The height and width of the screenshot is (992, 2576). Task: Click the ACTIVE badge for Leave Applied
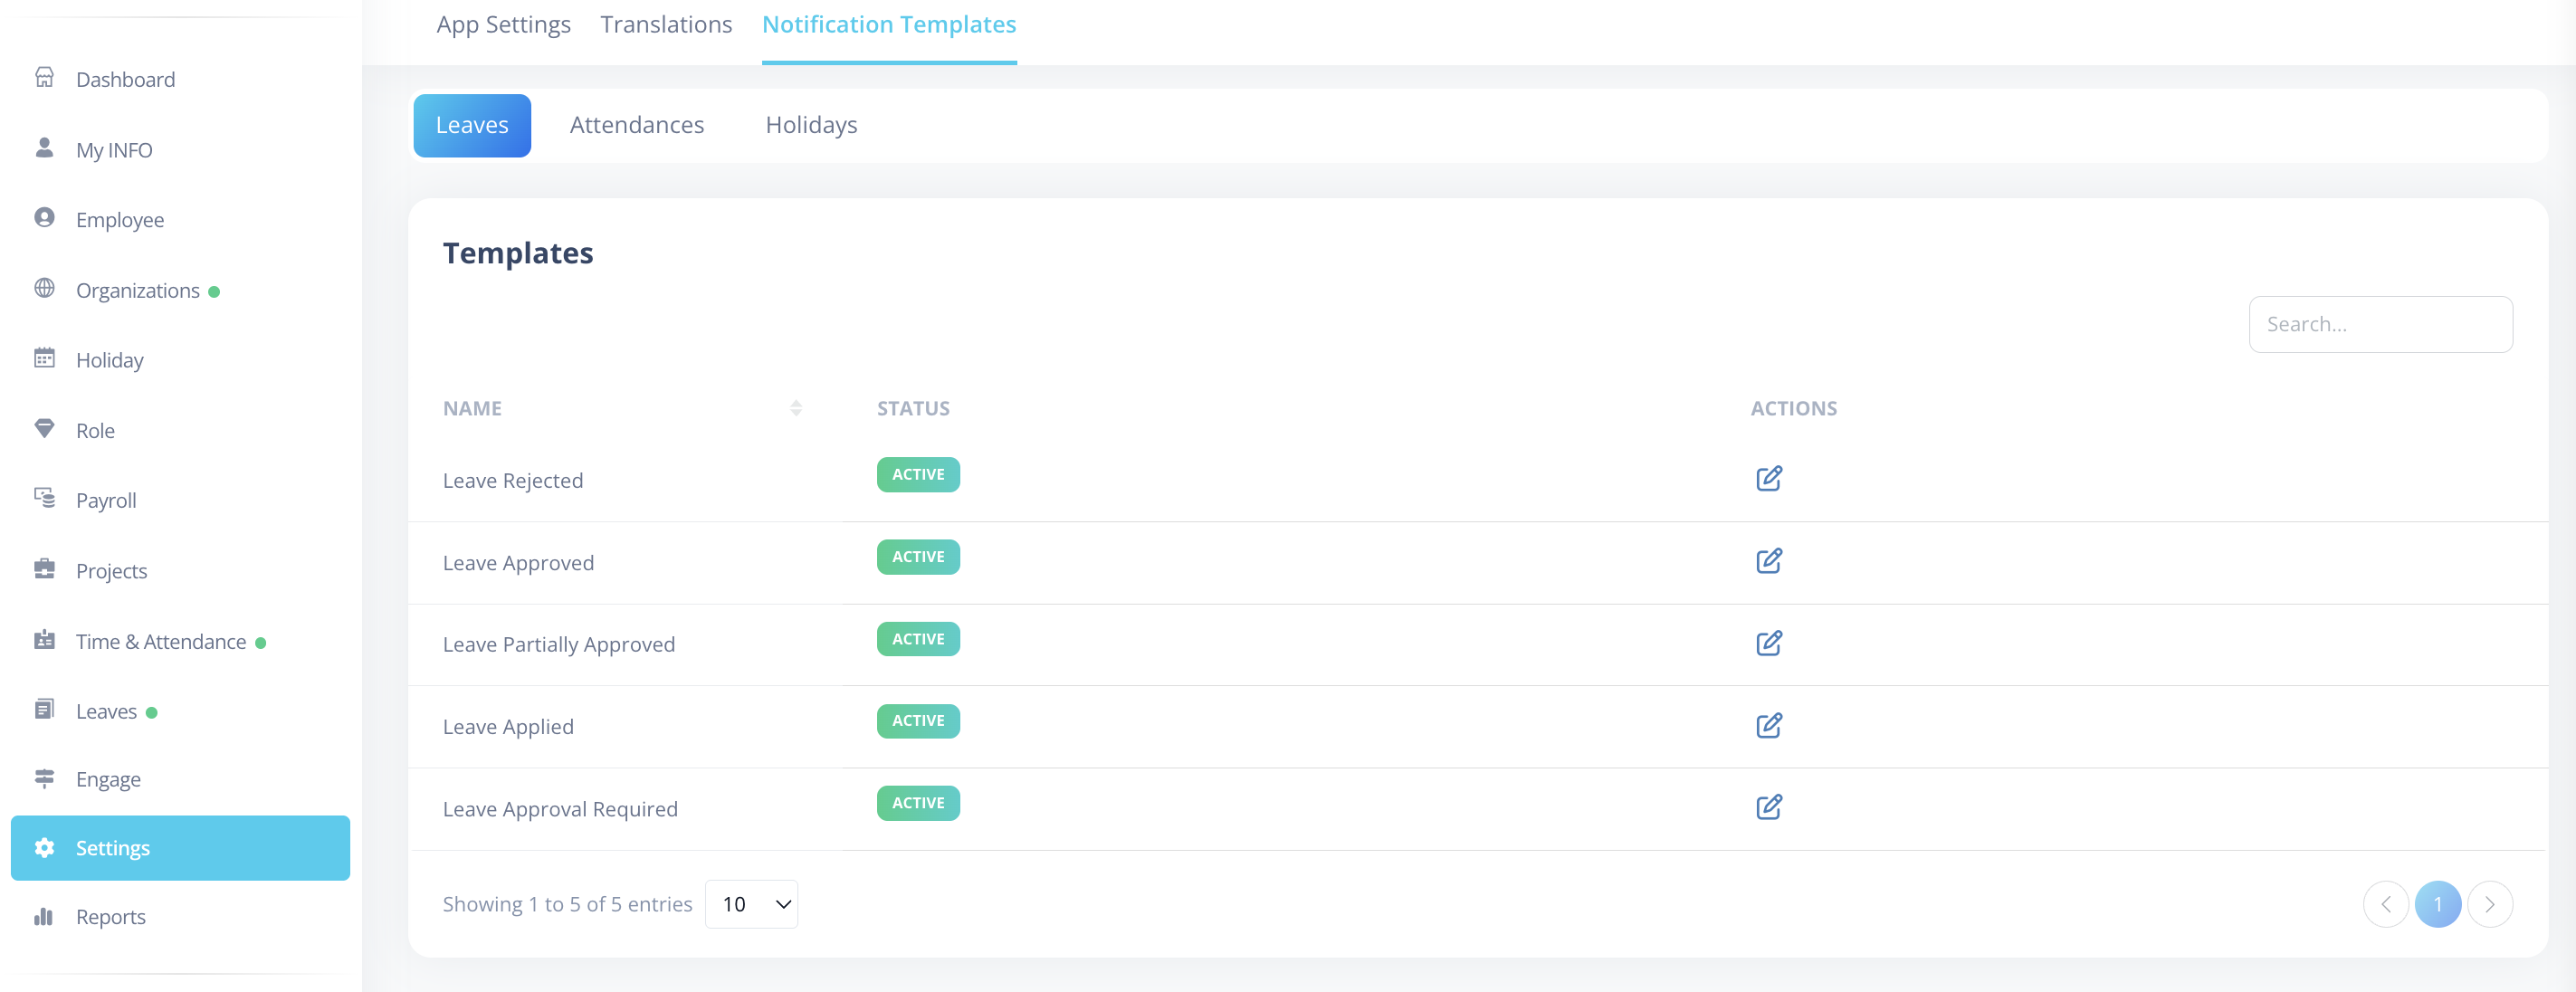pos(918,721)
